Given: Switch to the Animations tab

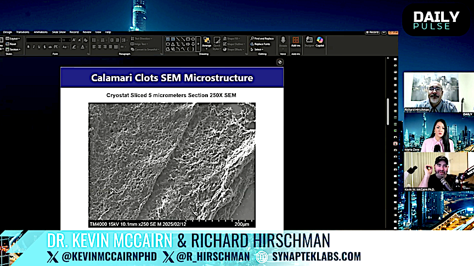Looking at the screenshot, I should pyautogui.click(x=41, y=32).
